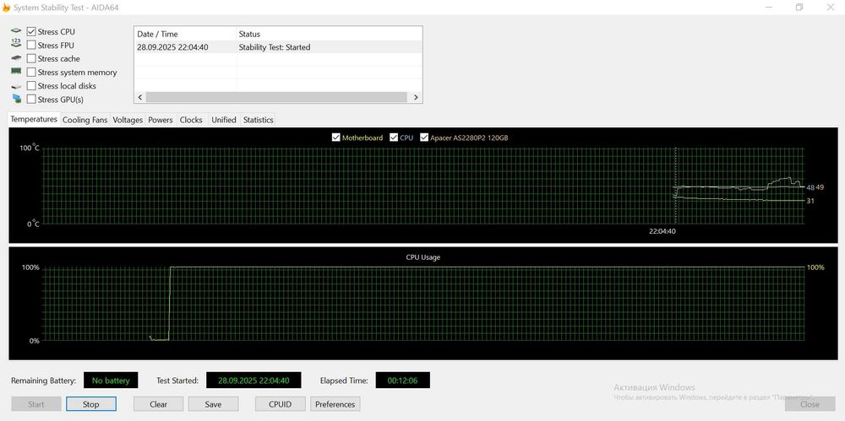Image resolution: width=845 pixels, height=421 pixels.
Task: Click the 31 temperature readout on the graph
Action: pos(810,201)
